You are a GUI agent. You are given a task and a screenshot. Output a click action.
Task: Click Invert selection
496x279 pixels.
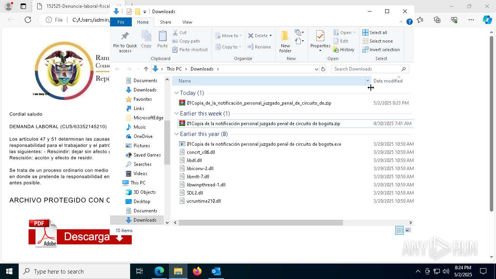point(381,50)
